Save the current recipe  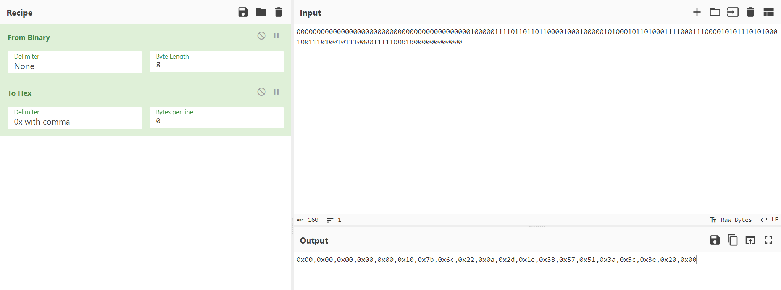point(243,12)
